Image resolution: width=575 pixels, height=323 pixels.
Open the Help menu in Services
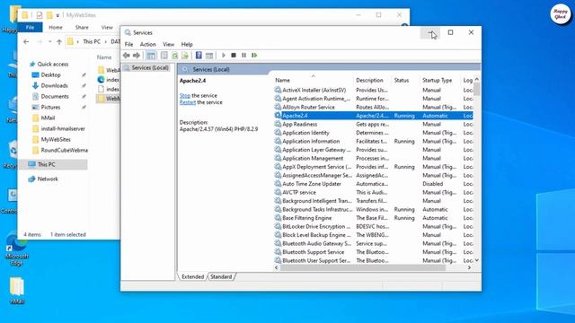pyautogui.click(x=187, y=44)
